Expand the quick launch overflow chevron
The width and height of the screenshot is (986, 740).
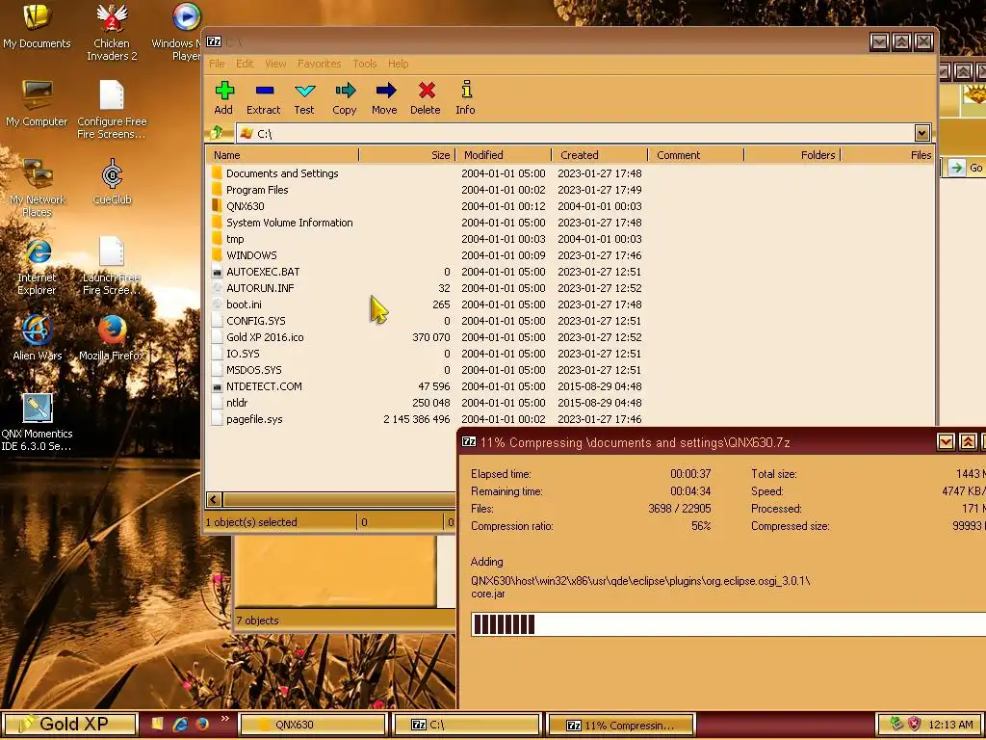pos(225,719)
